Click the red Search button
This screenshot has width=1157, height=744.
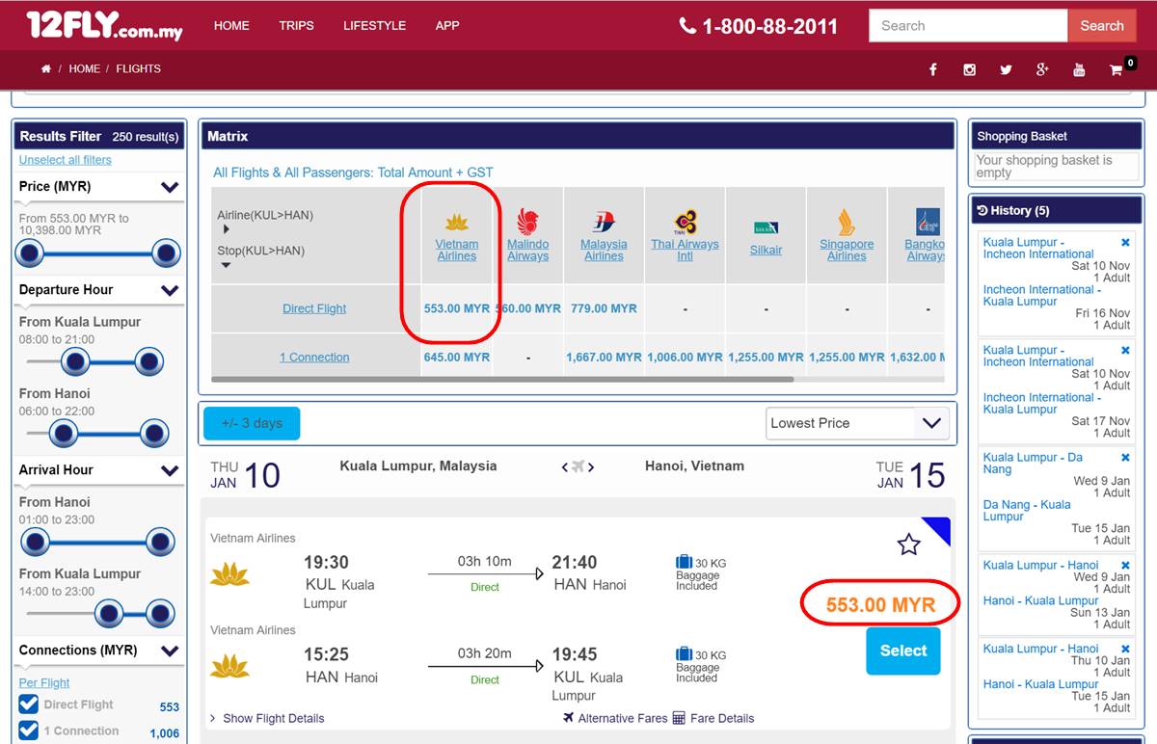pos(1102,26)
